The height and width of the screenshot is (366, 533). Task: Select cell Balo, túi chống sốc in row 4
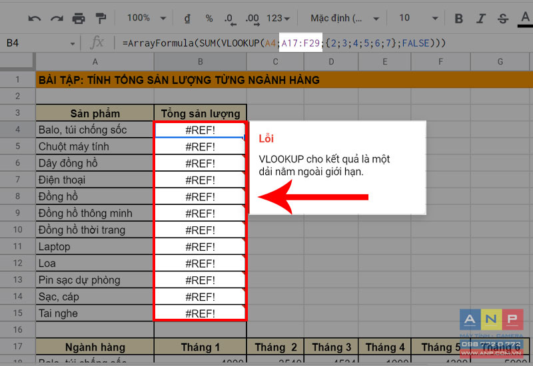[95, 130]
